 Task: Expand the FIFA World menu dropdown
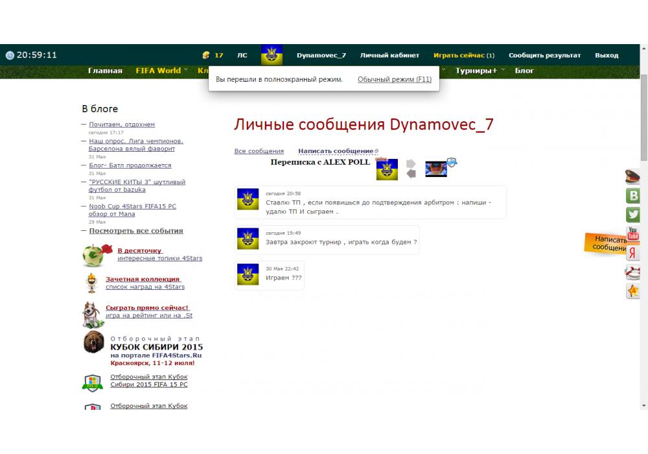click(161, 71)
